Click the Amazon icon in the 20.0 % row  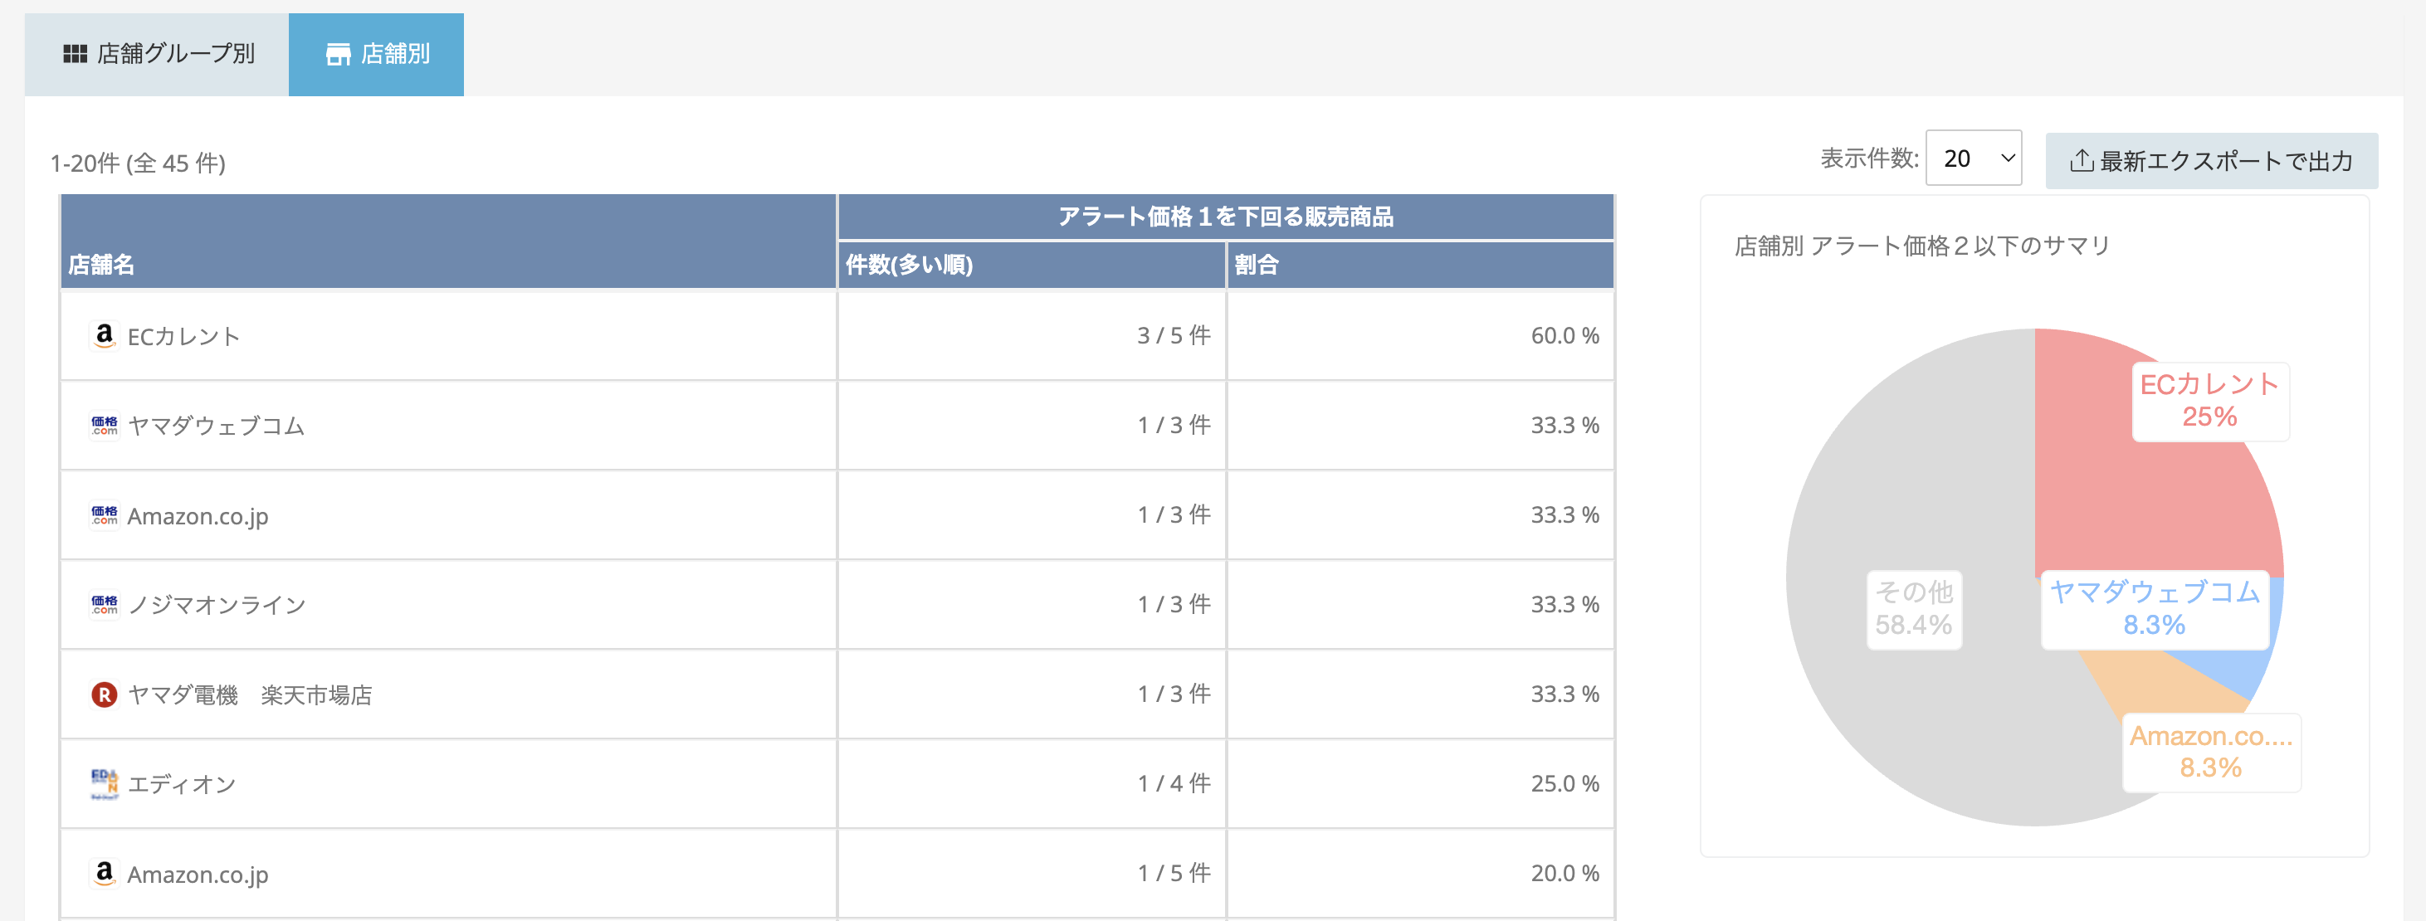(x=105, y=873)
